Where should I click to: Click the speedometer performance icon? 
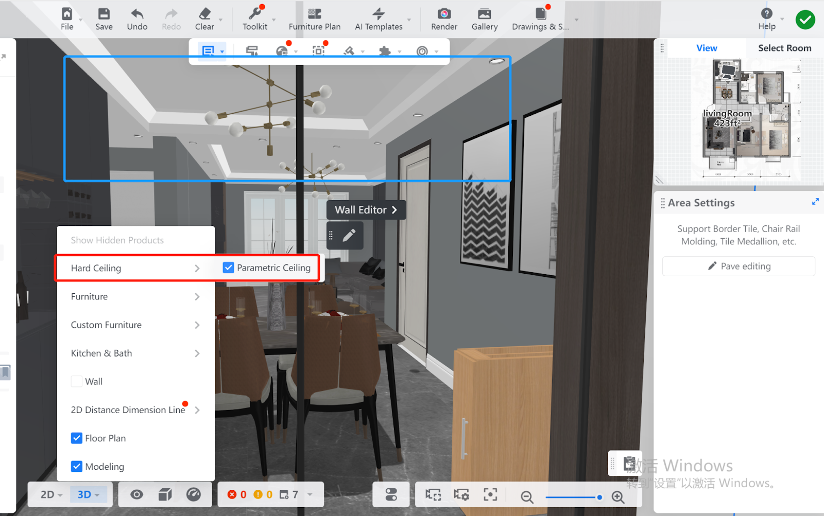194,494
